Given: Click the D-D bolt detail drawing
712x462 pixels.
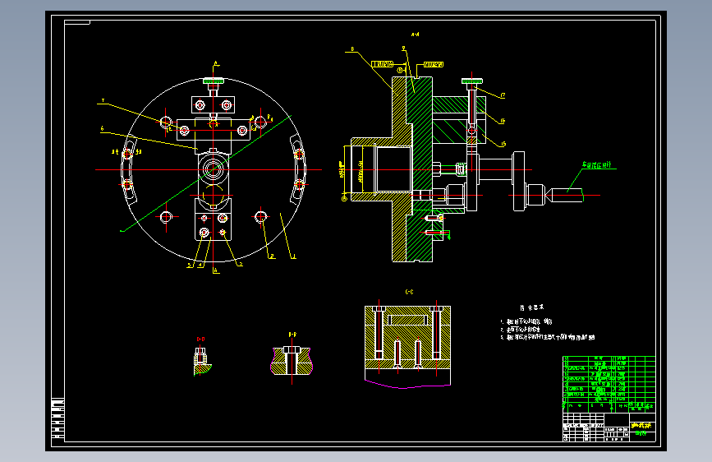Looking at the screenshot, I should click(x=201, y=362).
